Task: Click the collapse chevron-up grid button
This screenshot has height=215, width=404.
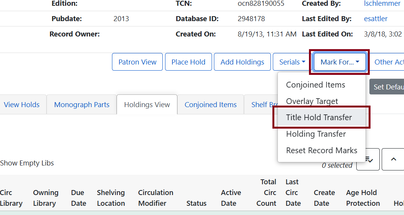Action: coord(393,159)
